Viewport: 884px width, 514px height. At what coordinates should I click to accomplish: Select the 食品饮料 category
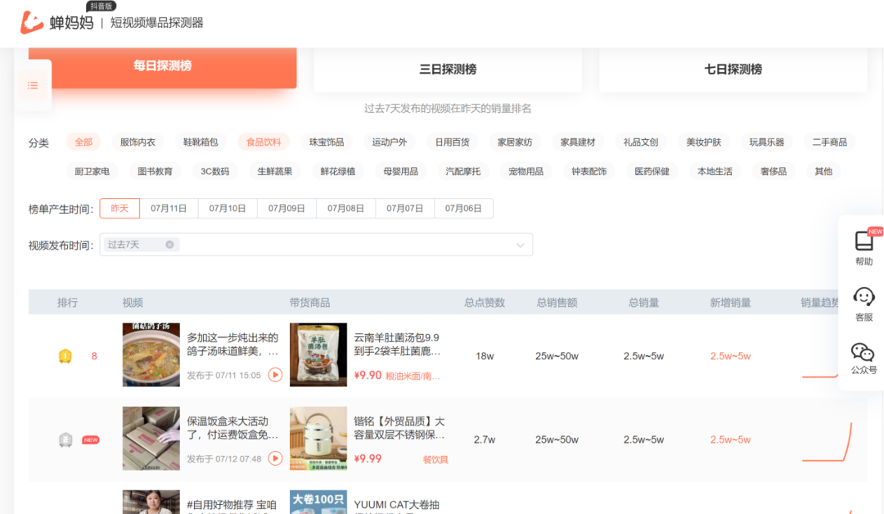point(264,142)
